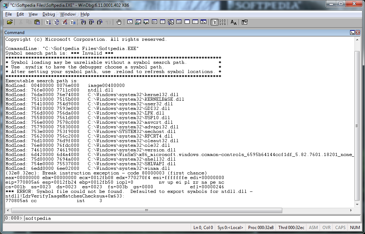
Task: Open the Command window icon
Action: click(130, 22)
